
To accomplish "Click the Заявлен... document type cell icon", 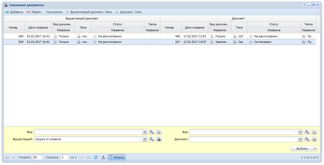I will (x=212, y=42).
